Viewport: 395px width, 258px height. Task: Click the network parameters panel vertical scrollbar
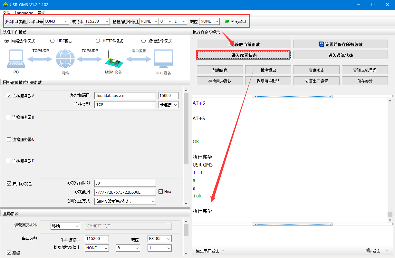[x=186, y=129]
